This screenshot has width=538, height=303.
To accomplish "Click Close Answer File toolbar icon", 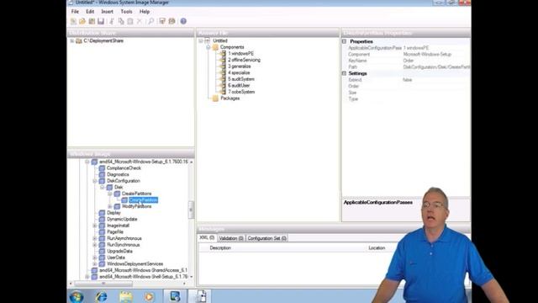I will pos(92,21).
